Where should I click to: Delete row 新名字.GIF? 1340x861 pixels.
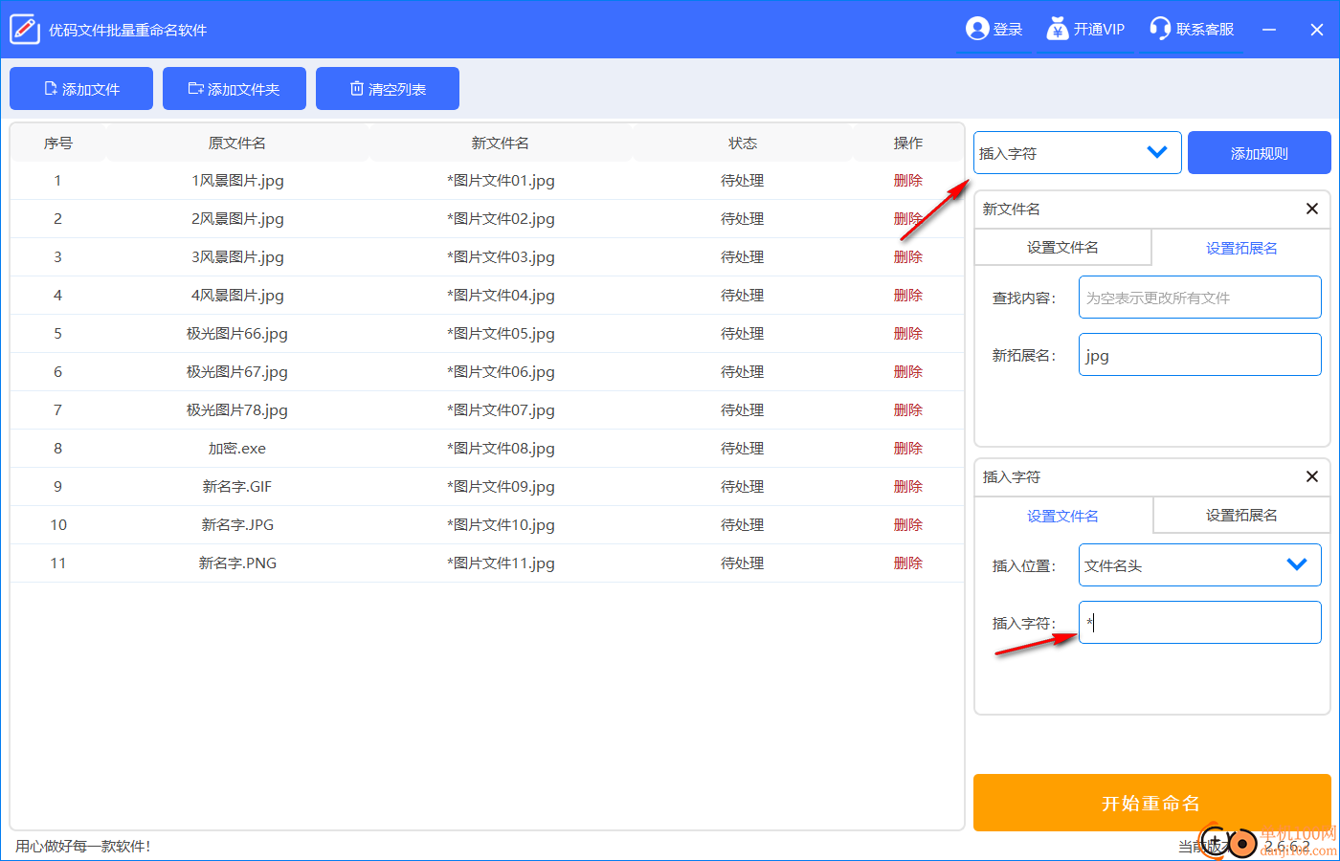tap(908, 487)
